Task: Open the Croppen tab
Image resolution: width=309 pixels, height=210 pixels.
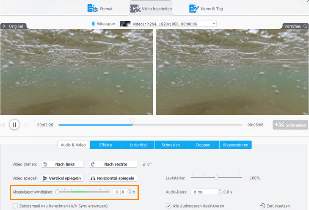Action: click(x=203, y=145)
